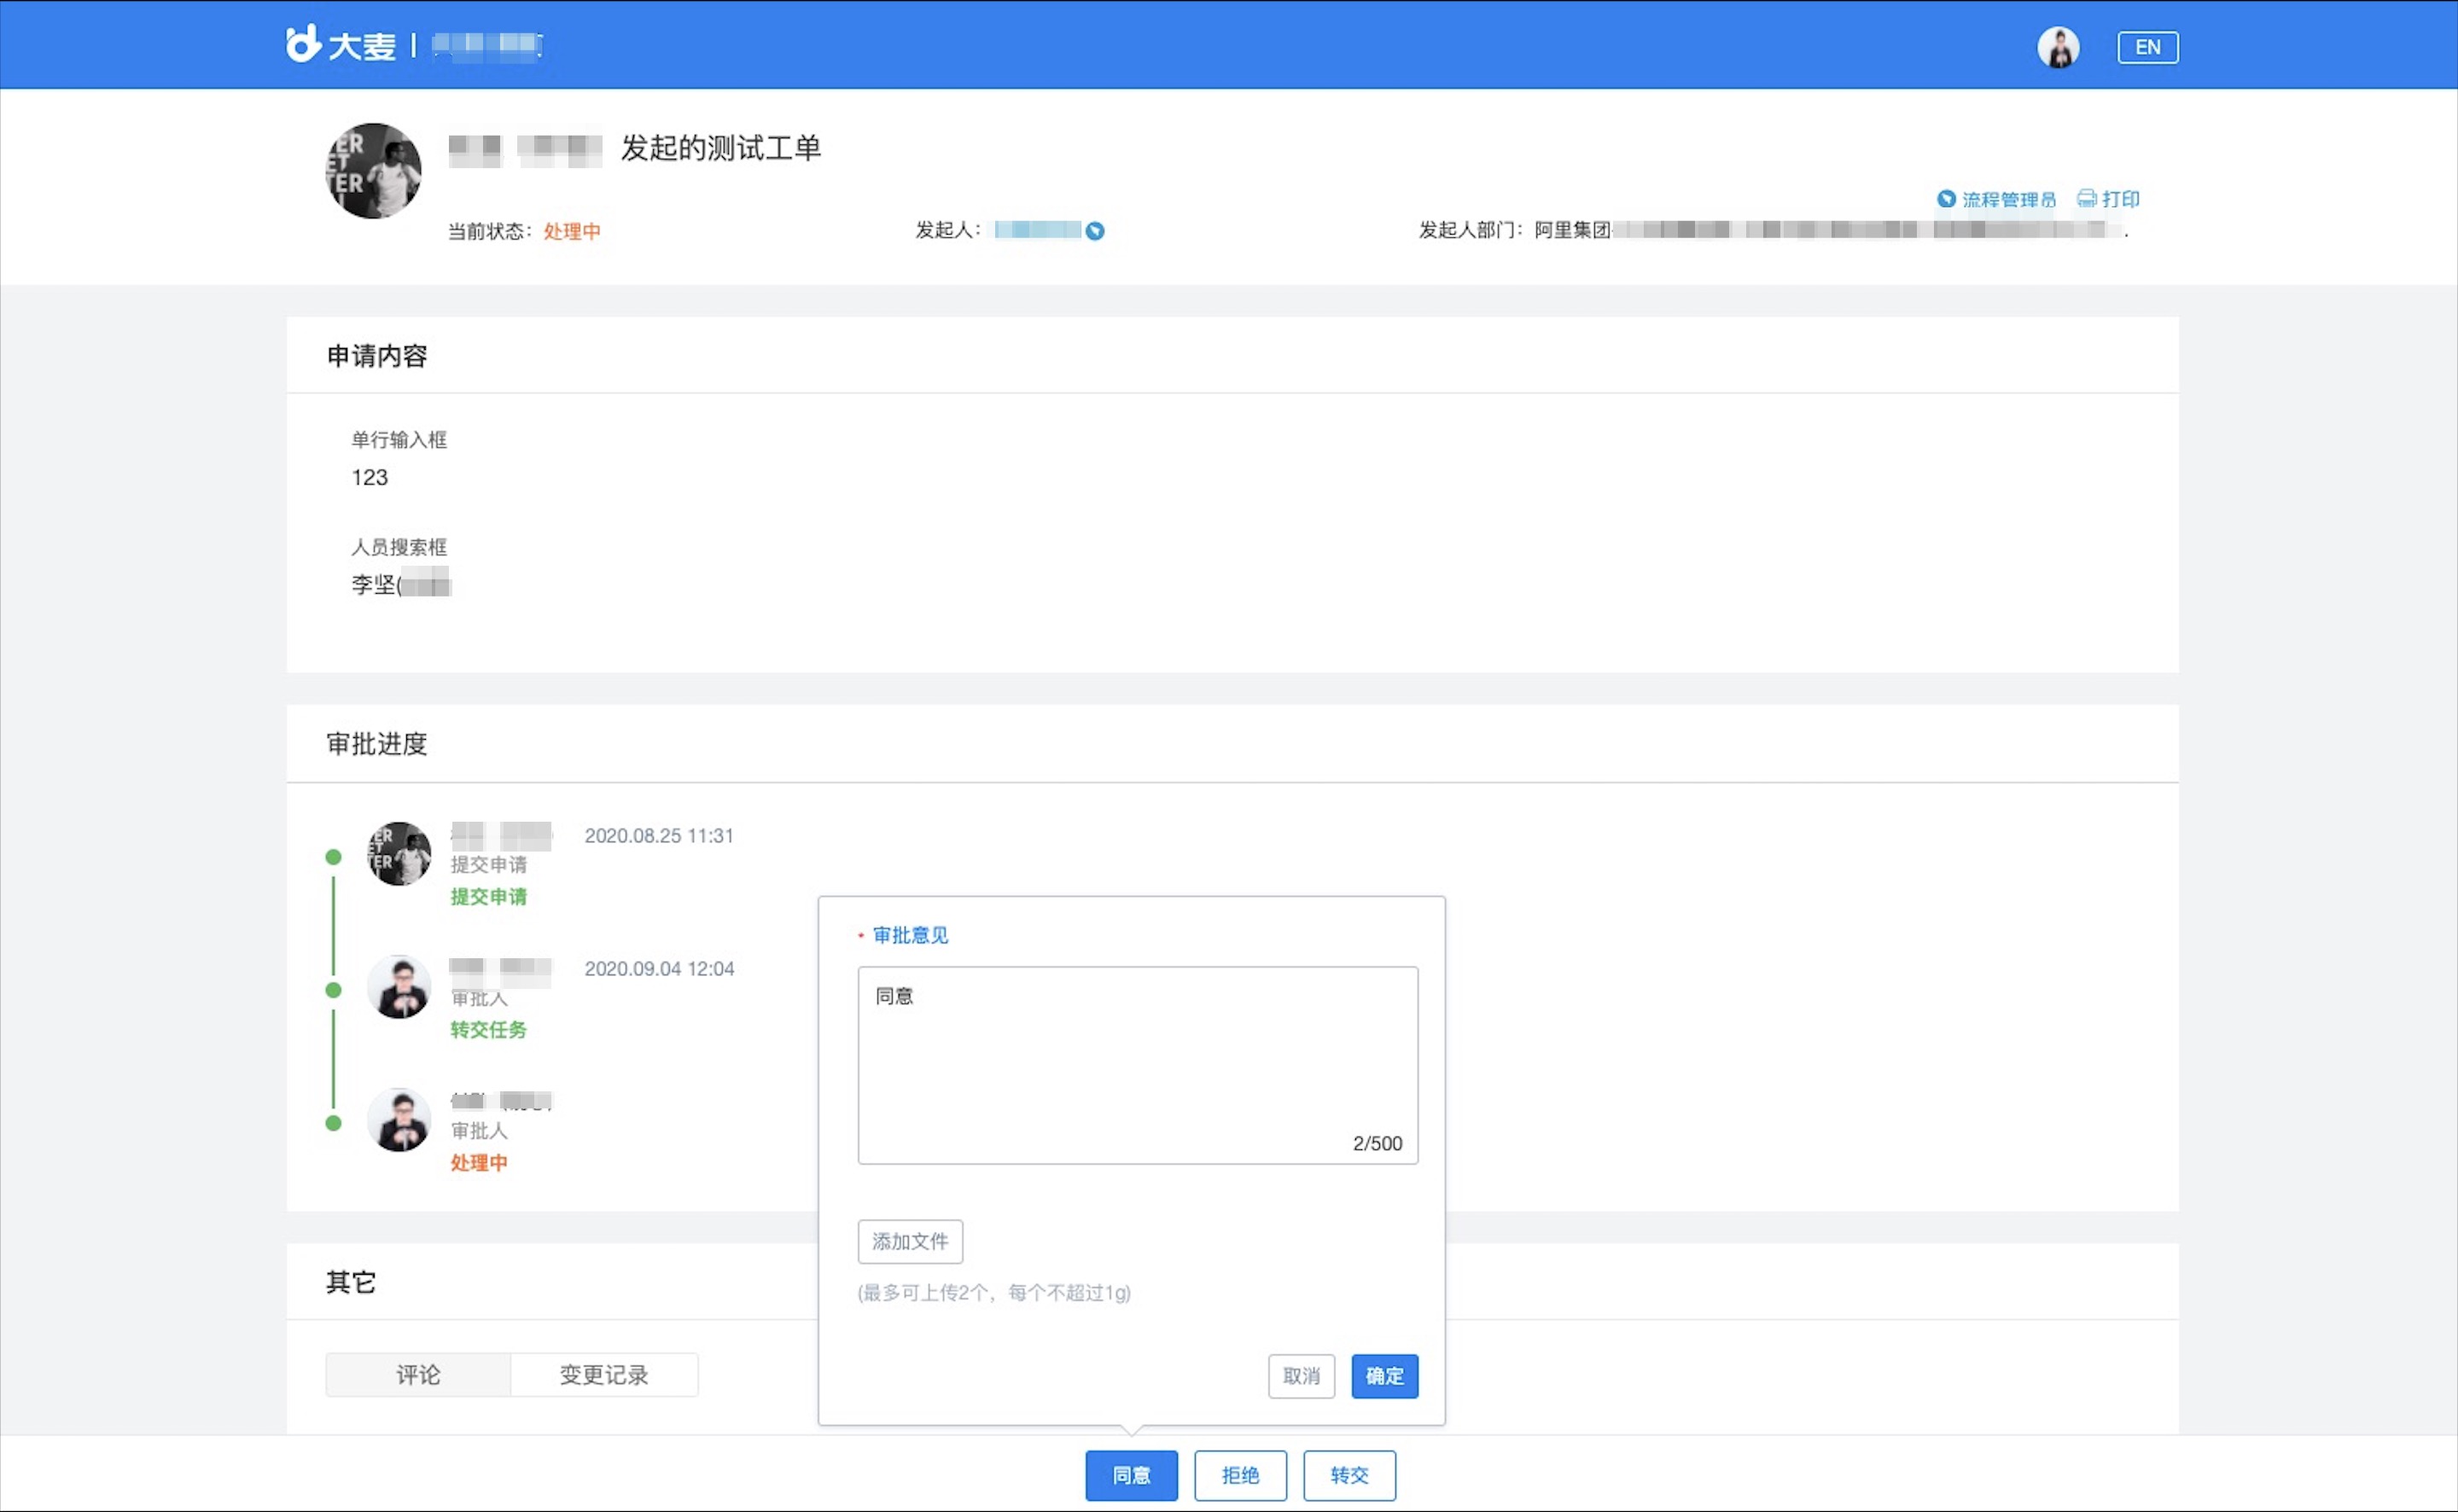Click the process administrator chat icon

1946,199
